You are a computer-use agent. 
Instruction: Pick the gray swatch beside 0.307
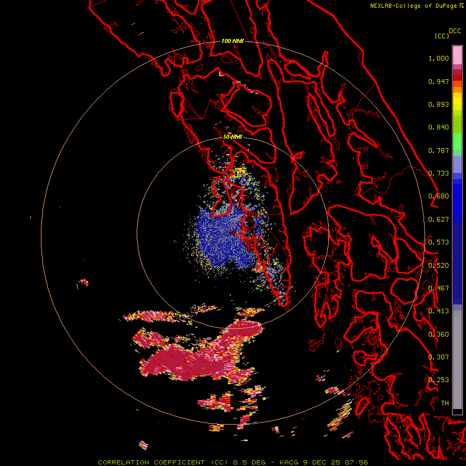tap(457, 360)
